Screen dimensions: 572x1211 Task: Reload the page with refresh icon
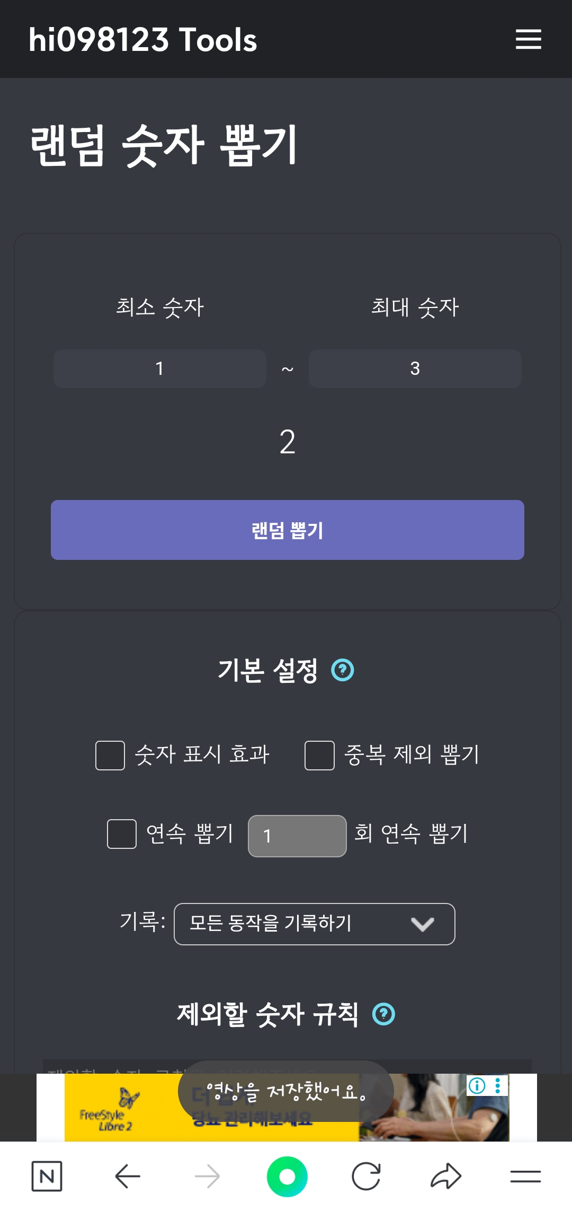point(366,1177)
